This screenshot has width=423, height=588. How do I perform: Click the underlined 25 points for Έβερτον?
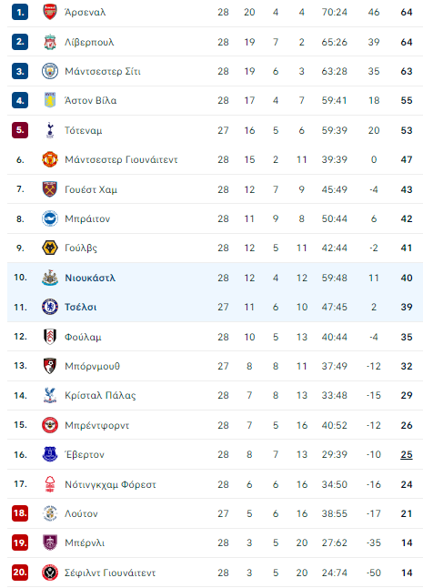(407, 454)
